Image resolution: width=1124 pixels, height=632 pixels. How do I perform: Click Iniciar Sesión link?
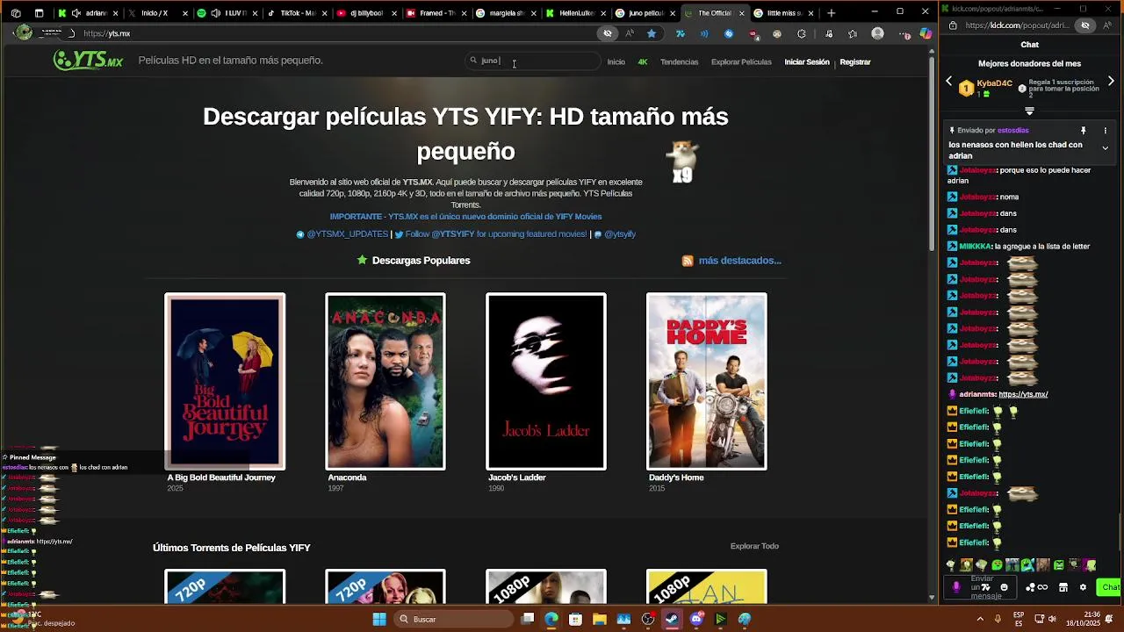806,62
